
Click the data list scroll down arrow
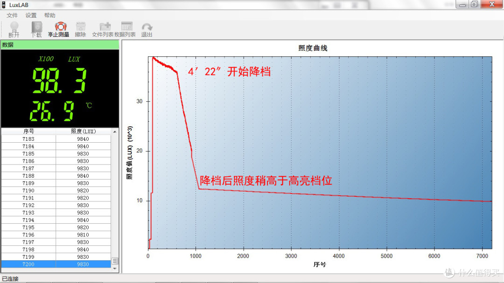coord(115,269)
